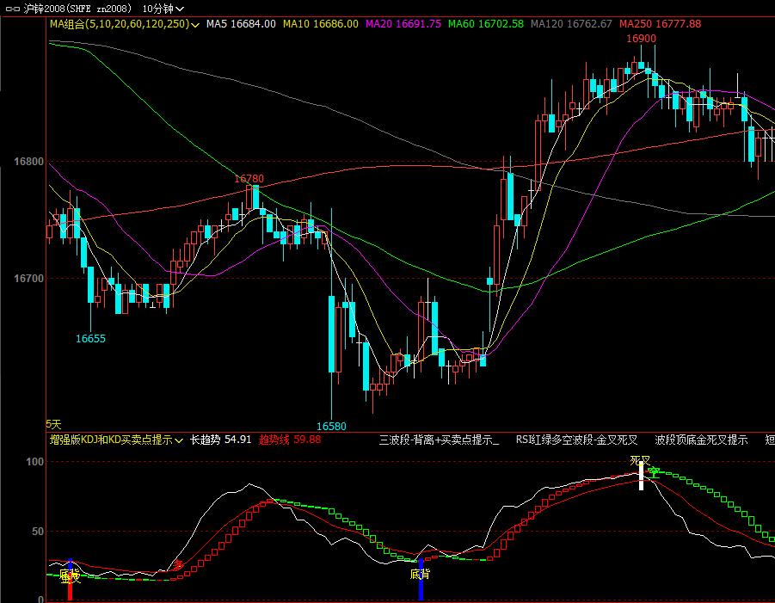
Task: Click the 50 level axis label
Action: [38, 532]
